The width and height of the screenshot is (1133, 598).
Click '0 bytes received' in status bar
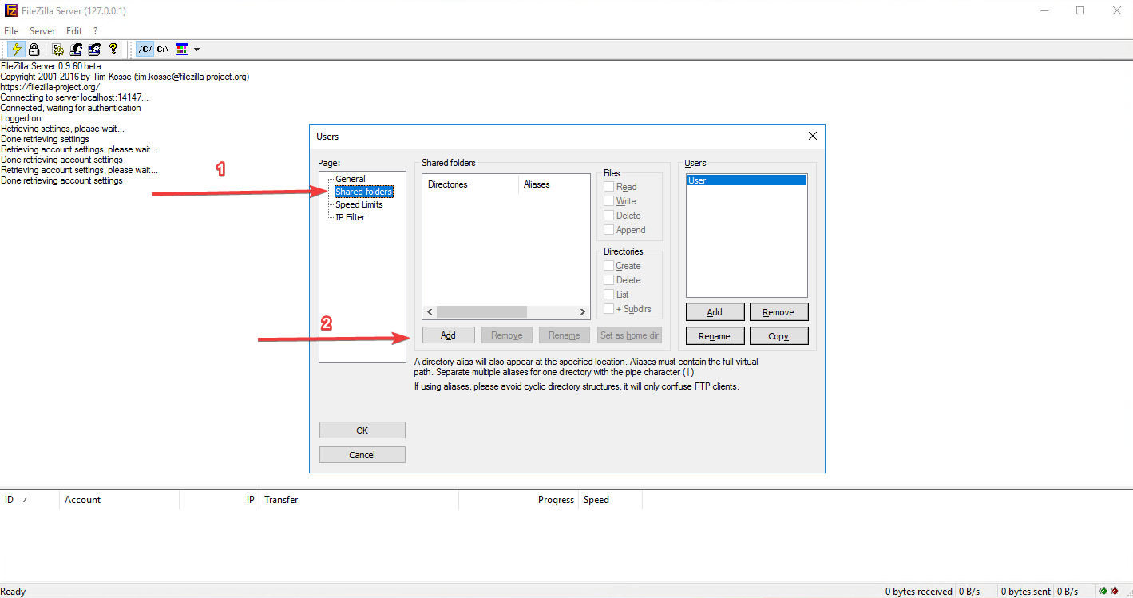[x=918, y=592]
